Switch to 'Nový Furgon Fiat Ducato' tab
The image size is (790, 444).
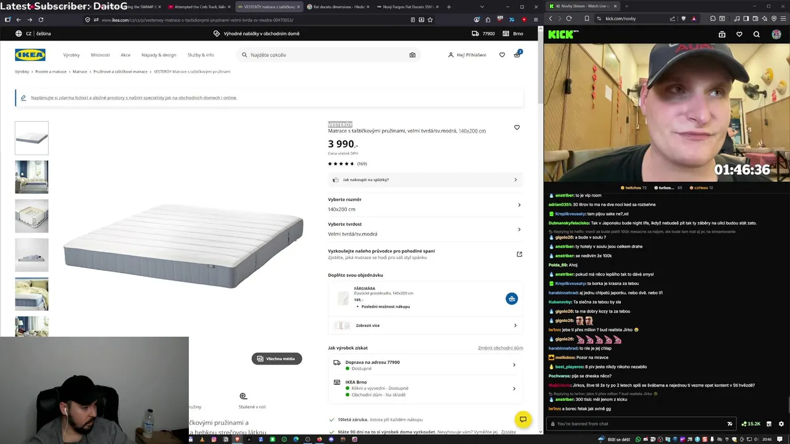point(407,7)
